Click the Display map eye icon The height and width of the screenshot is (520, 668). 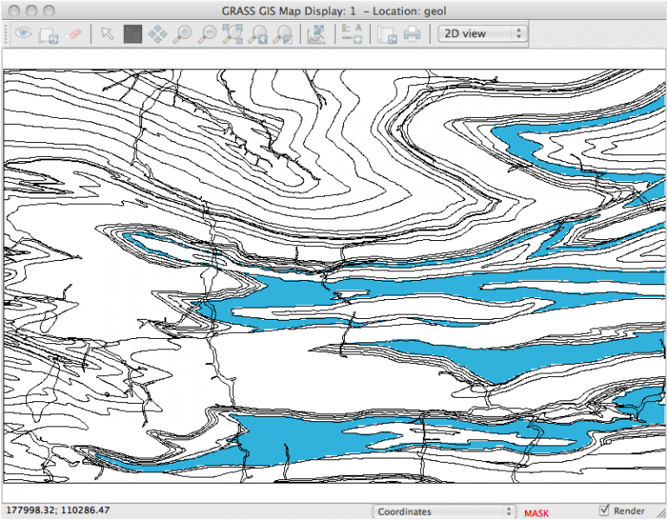coord(23,35)
